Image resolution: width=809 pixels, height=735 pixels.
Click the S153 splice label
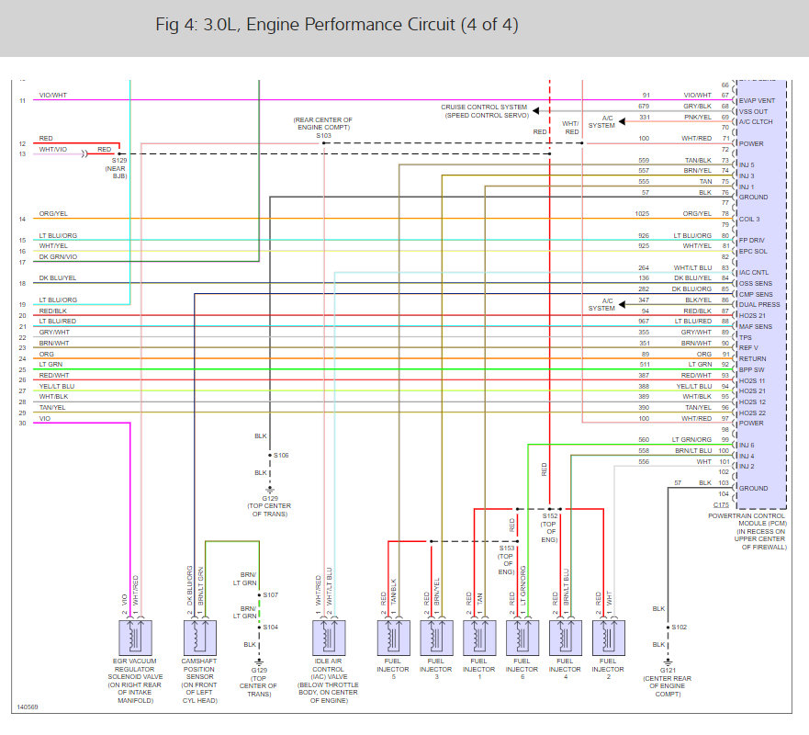(x=507, y=548)
